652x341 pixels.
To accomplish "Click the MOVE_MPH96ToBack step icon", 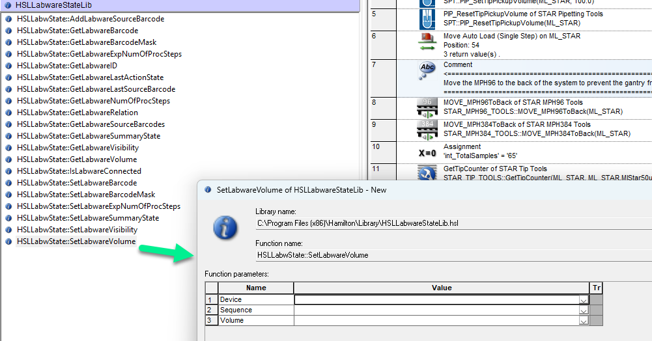I will point(427,107).
